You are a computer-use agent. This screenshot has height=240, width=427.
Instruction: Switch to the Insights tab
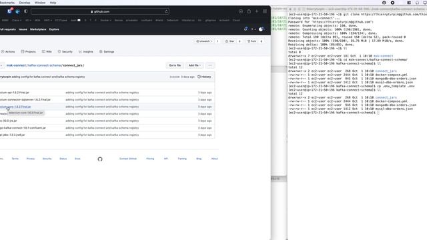pos(86,51)
